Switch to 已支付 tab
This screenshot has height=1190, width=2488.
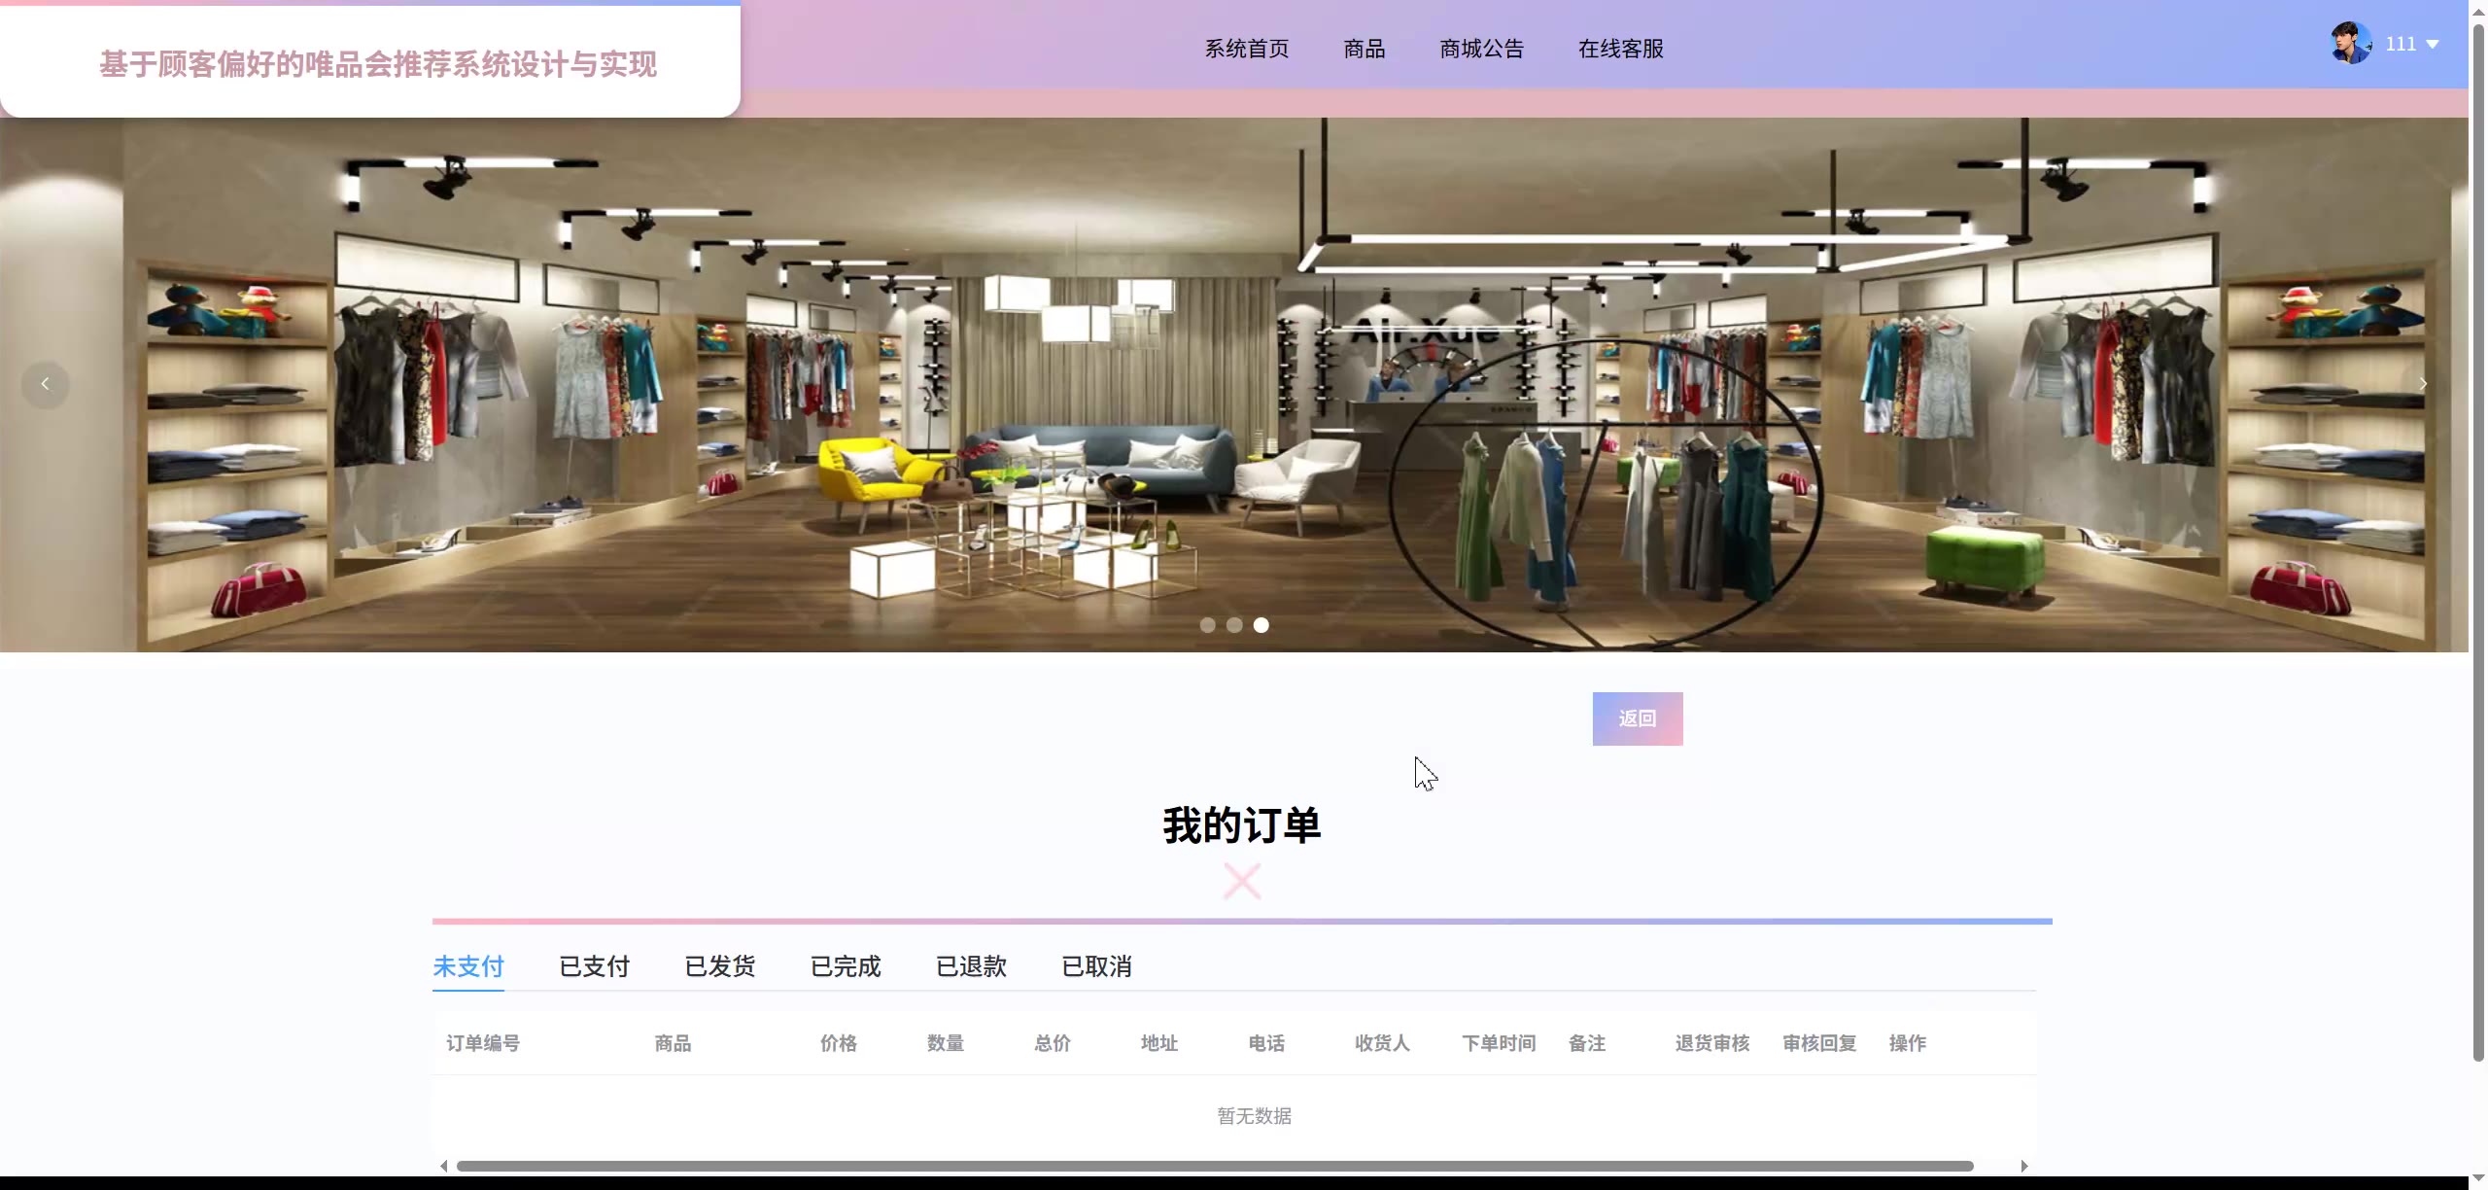(594, 966)
